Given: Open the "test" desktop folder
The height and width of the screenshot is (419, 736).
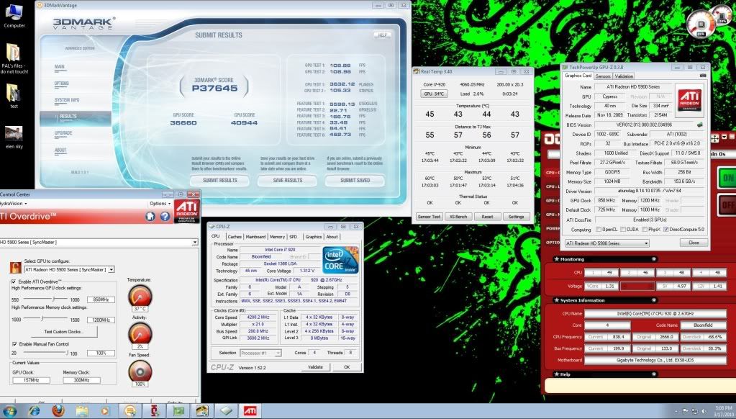Looking at the screenshot, I should click(14, 95).
